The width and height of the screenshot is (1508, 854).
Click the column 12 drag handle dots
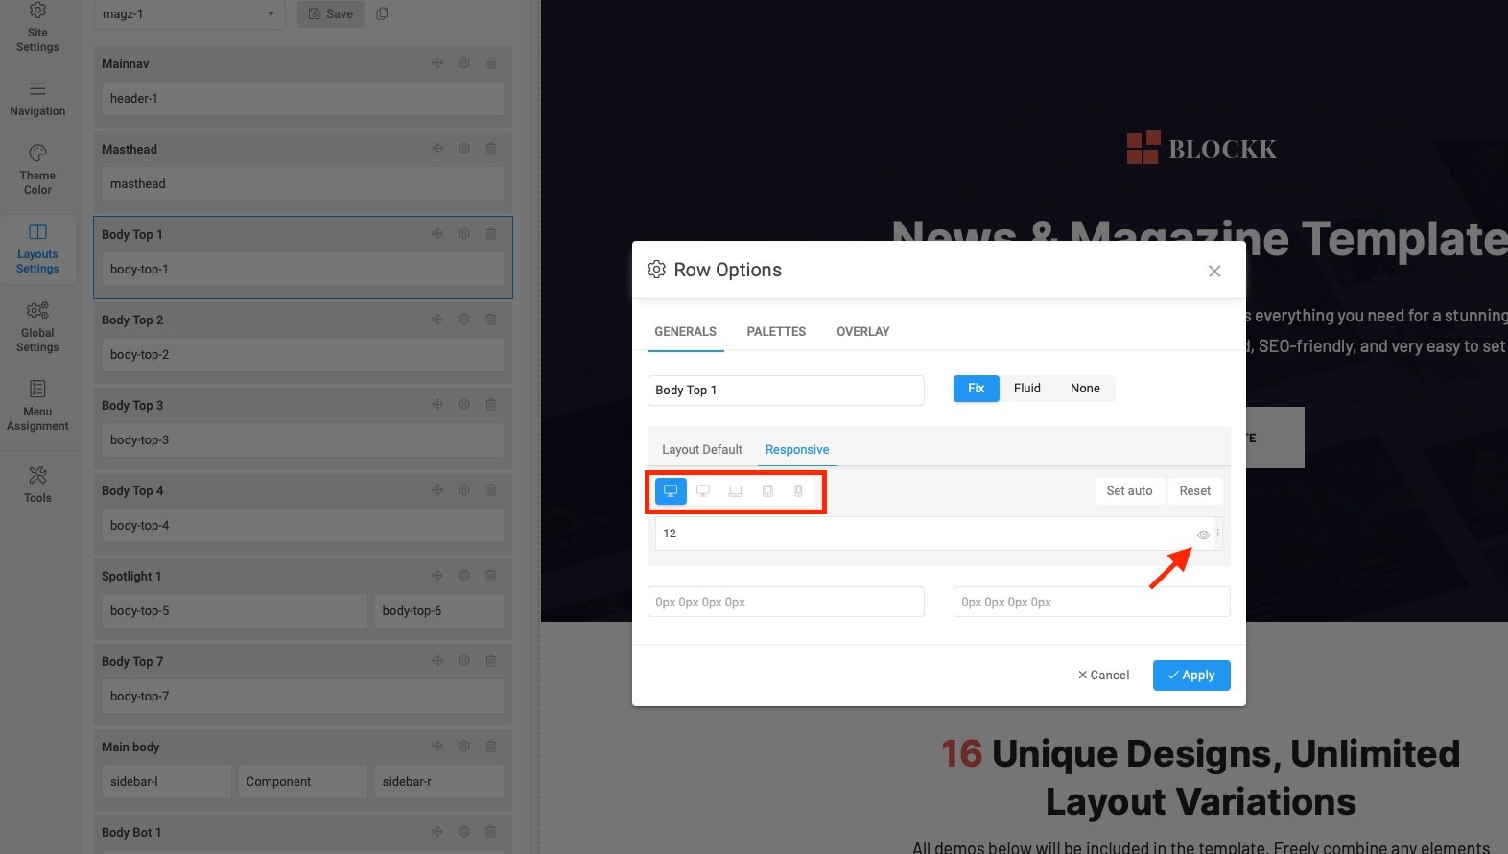click(1218, 534)
